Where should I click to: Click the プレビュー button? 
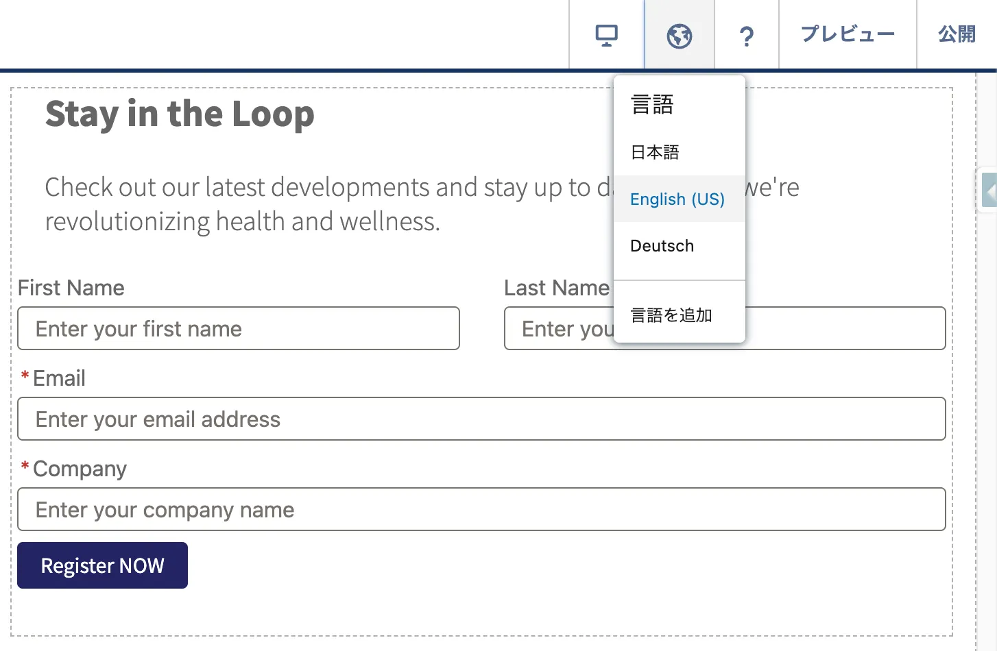click(x=848, y=34)
